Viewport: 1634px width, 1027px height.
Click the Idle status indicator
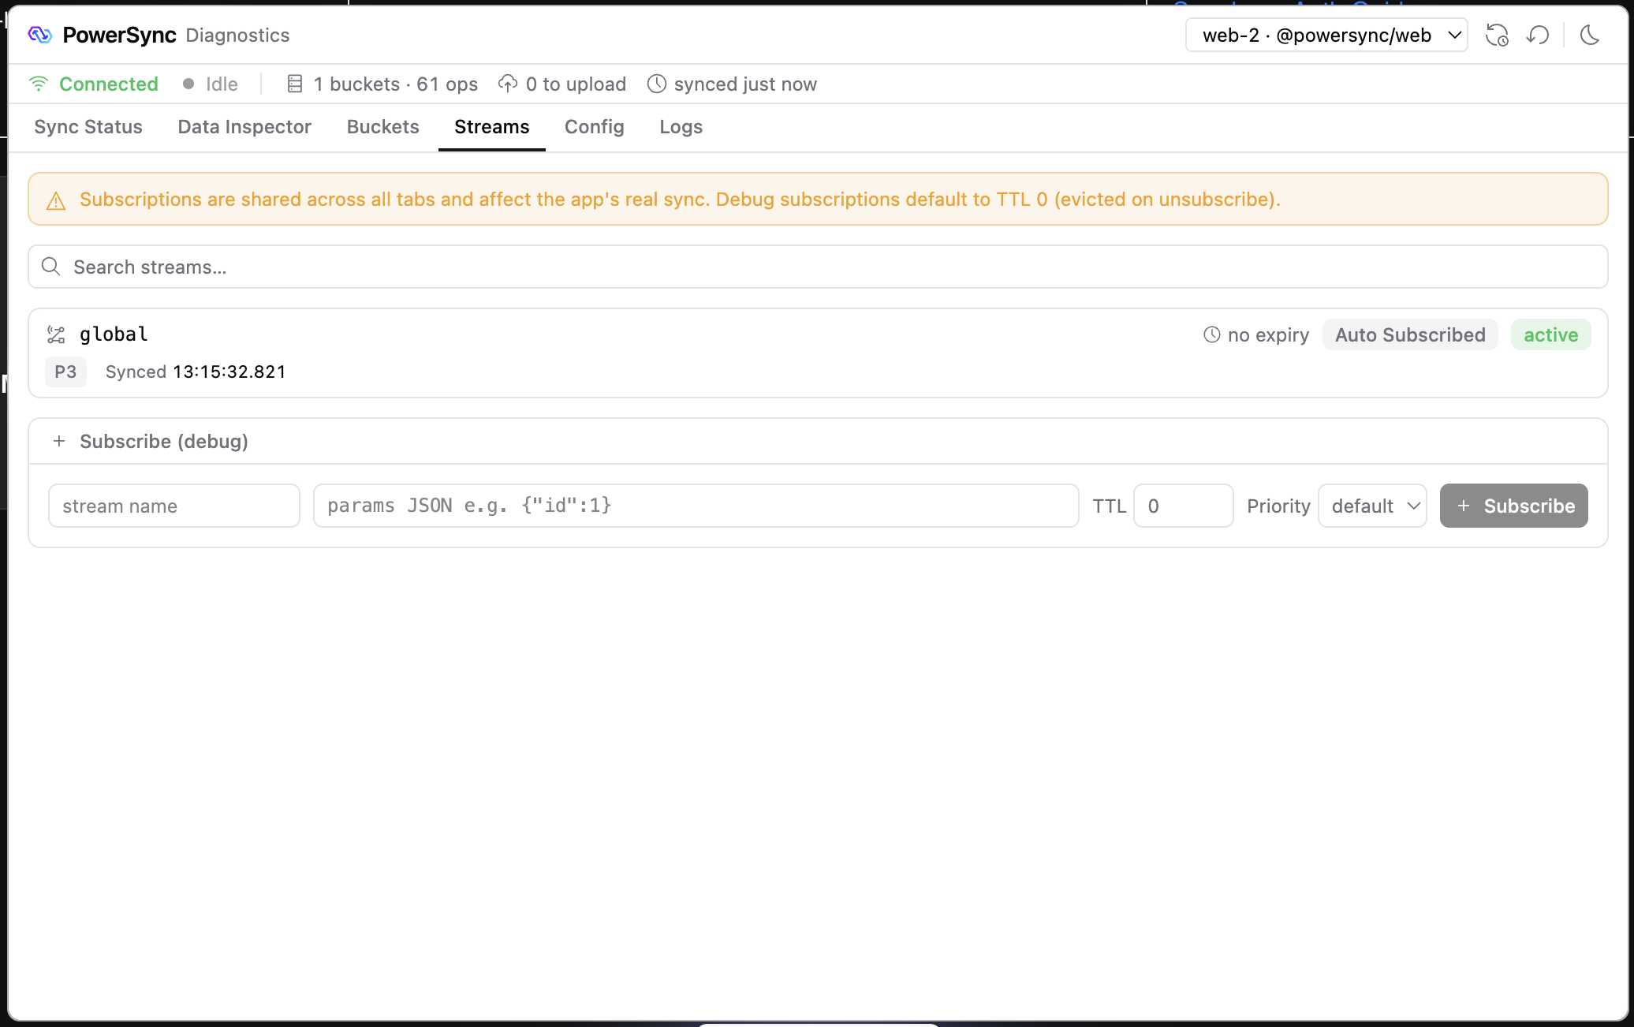[211, 84]
